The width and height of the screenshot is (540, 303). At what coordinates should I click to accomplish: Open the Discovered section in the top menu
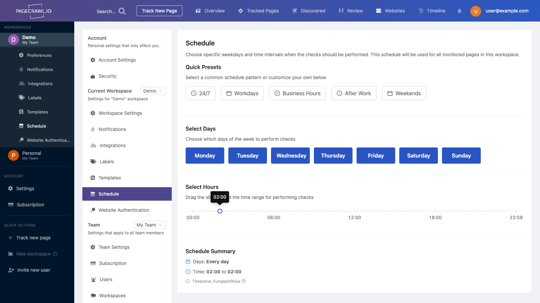tap(309, 11)
